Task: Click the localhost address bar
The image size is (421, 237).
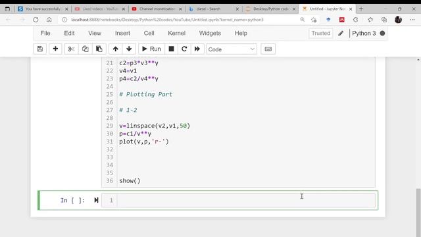Action: [x=167, y=20]
